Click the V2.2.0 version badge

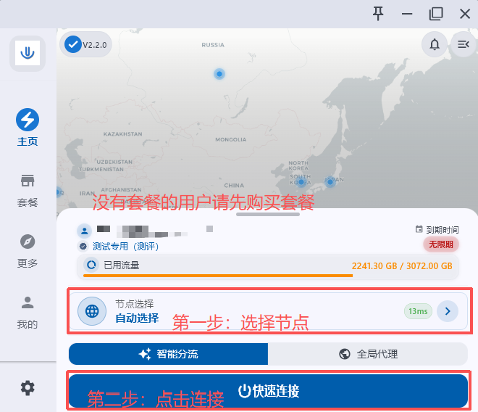click(x=85, y=44)
